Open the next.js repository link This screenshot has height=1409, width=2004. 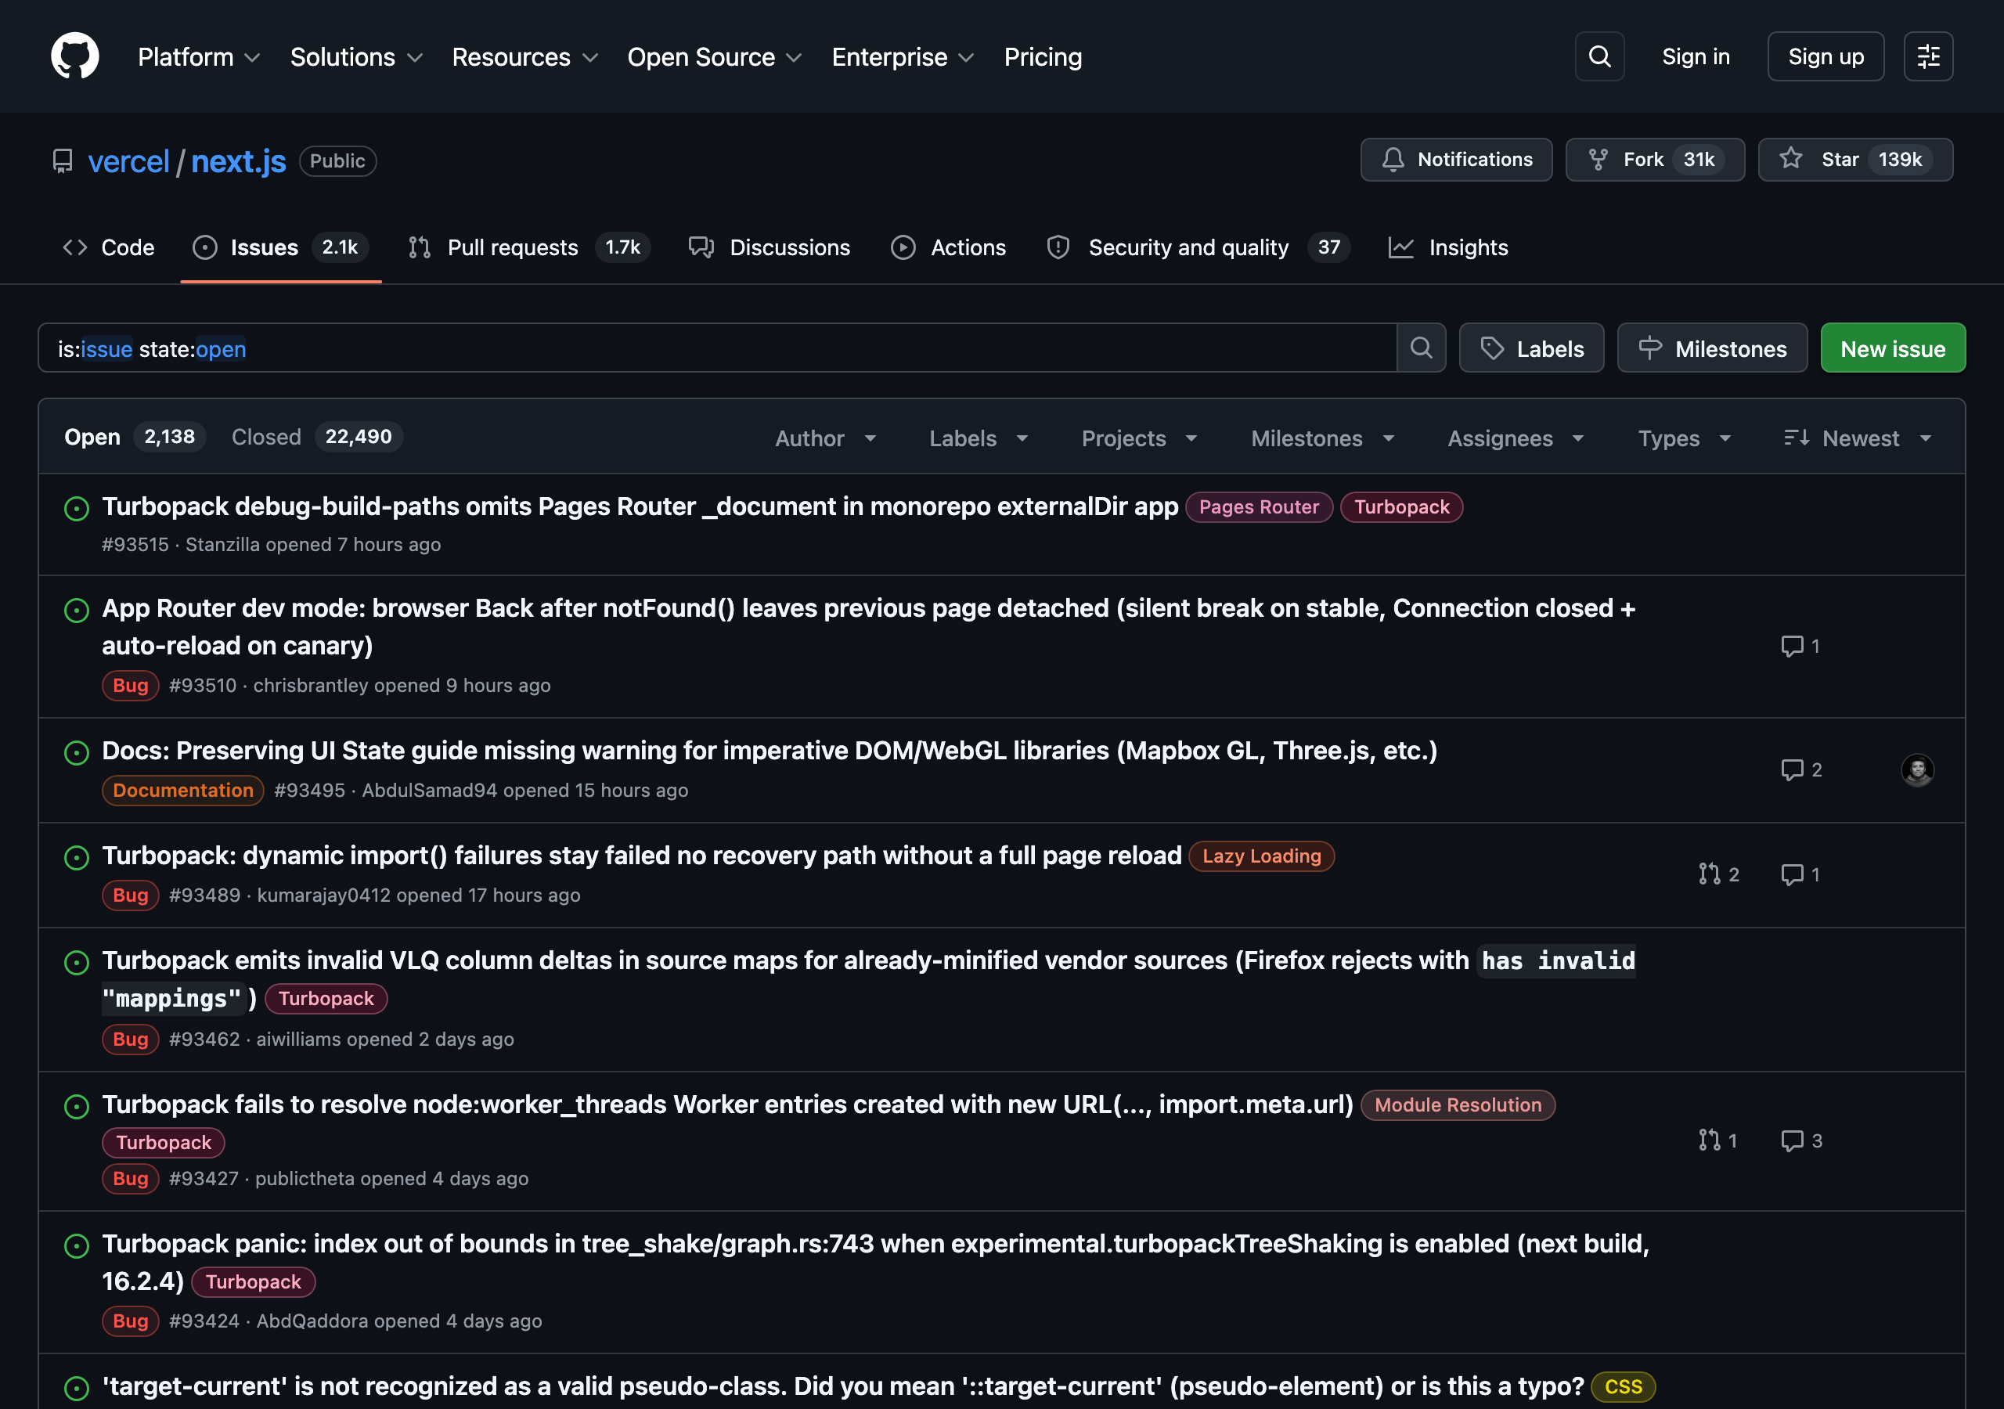[x=238, y=161]
